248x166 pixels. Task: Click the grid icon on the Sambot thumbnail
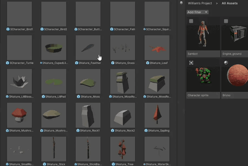click(191, 21)
